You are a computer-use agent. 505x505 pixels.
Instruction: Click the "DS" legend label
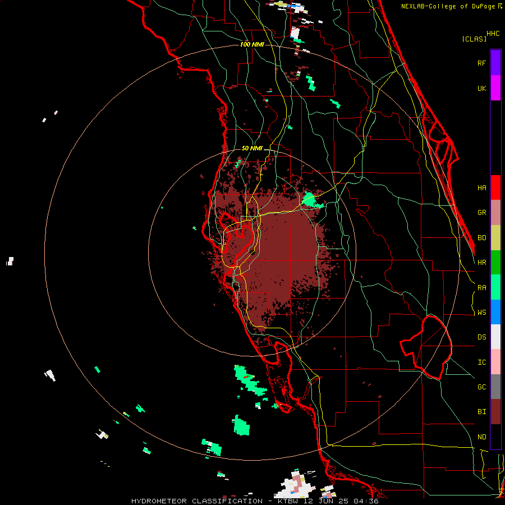481,337
